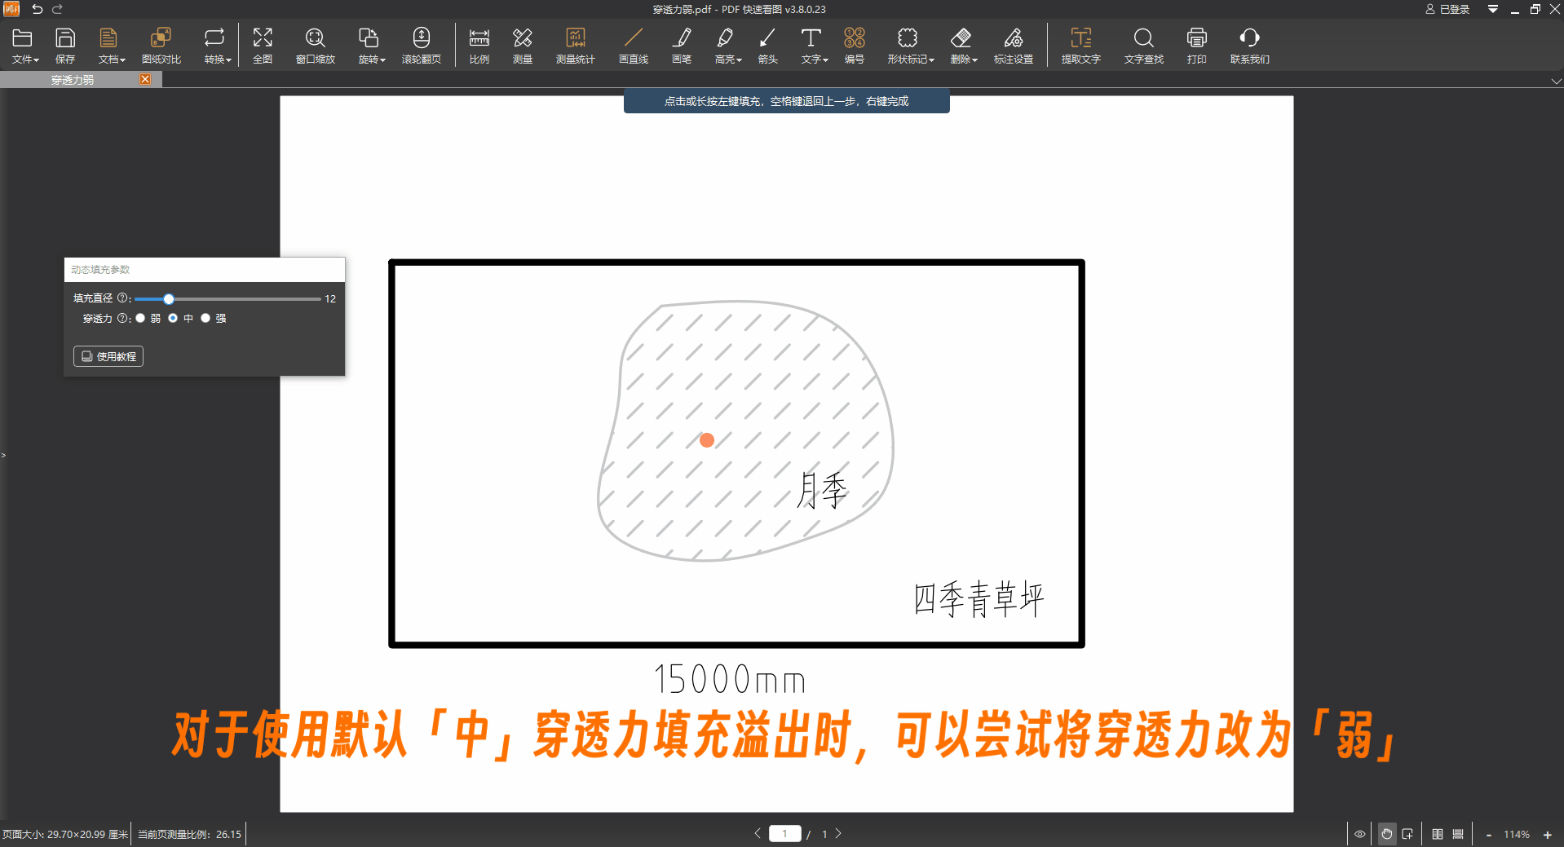The width and height of the screenshot is (1564, 847).
Task: Select 强 strong penetration radio
Action: click(x=205, y=319)
